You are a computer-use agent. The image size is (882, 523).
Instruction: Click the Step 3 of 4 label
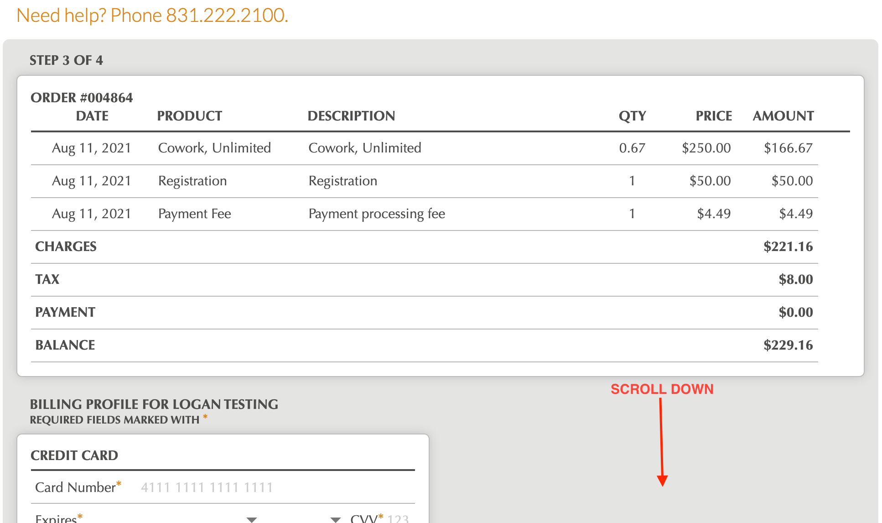click(x=66, y=60)
